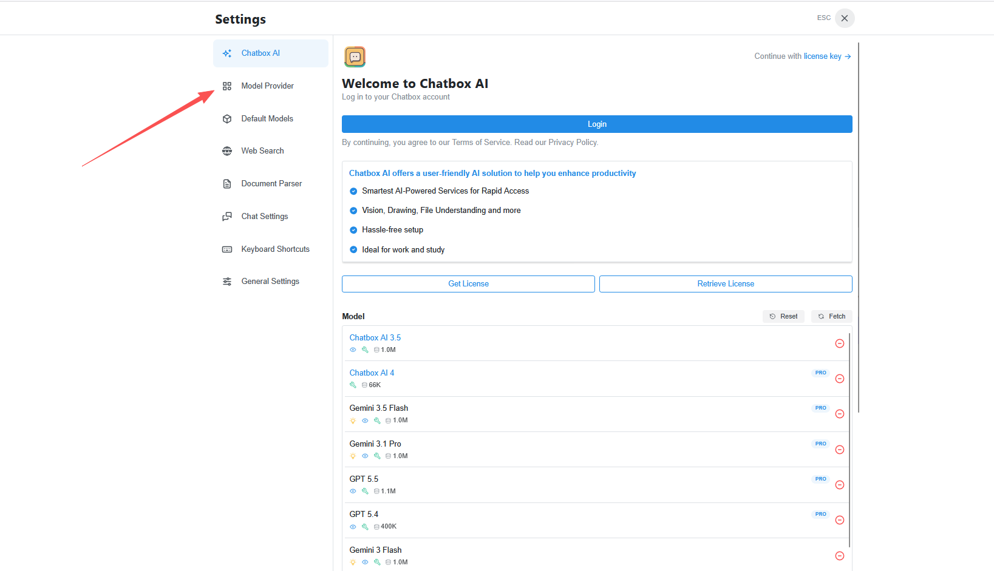Image resolution: width=994 pixels, height=571 pixels.
Task: Click the 400K context size under GPT 5.4
Action: (386, 527)
